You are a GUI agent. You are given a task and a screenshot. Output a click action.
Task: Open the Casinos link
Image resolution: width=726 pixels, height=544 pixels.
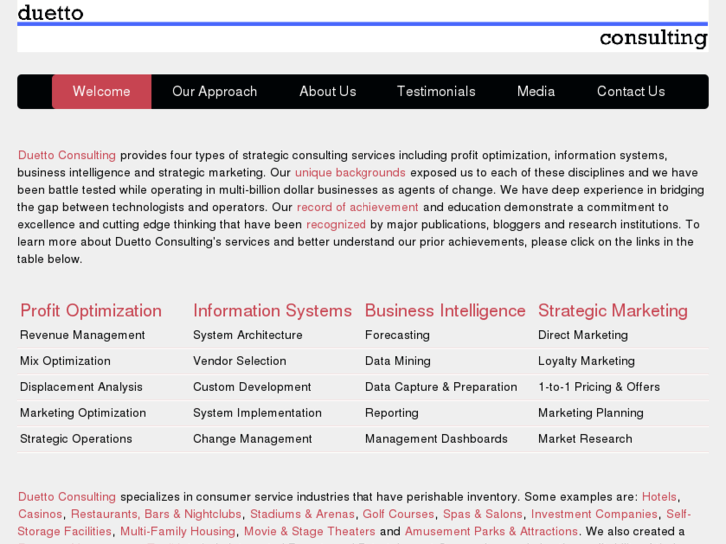40,514
